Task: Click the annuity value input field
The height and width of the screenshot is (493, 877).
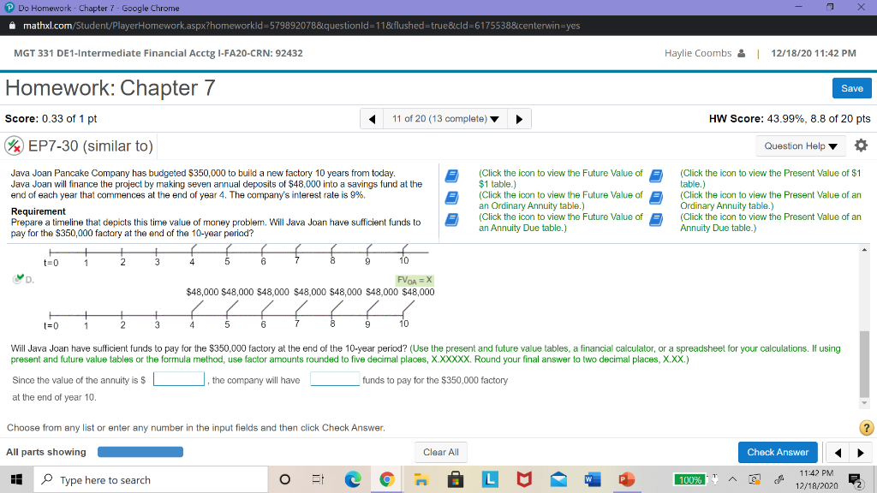Action: coord(178,377)
